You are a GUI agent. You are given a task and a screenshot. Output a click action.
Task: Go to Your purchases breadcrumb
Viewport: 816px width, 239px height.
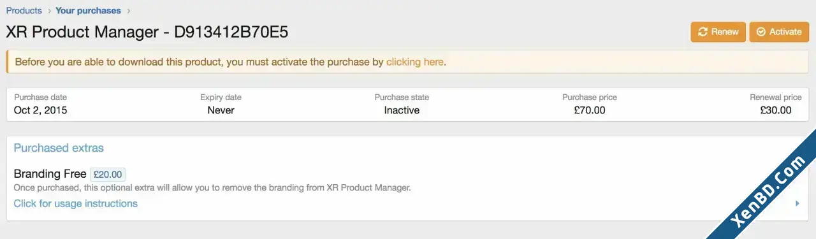pyautogui.click(x=88, y=10)
